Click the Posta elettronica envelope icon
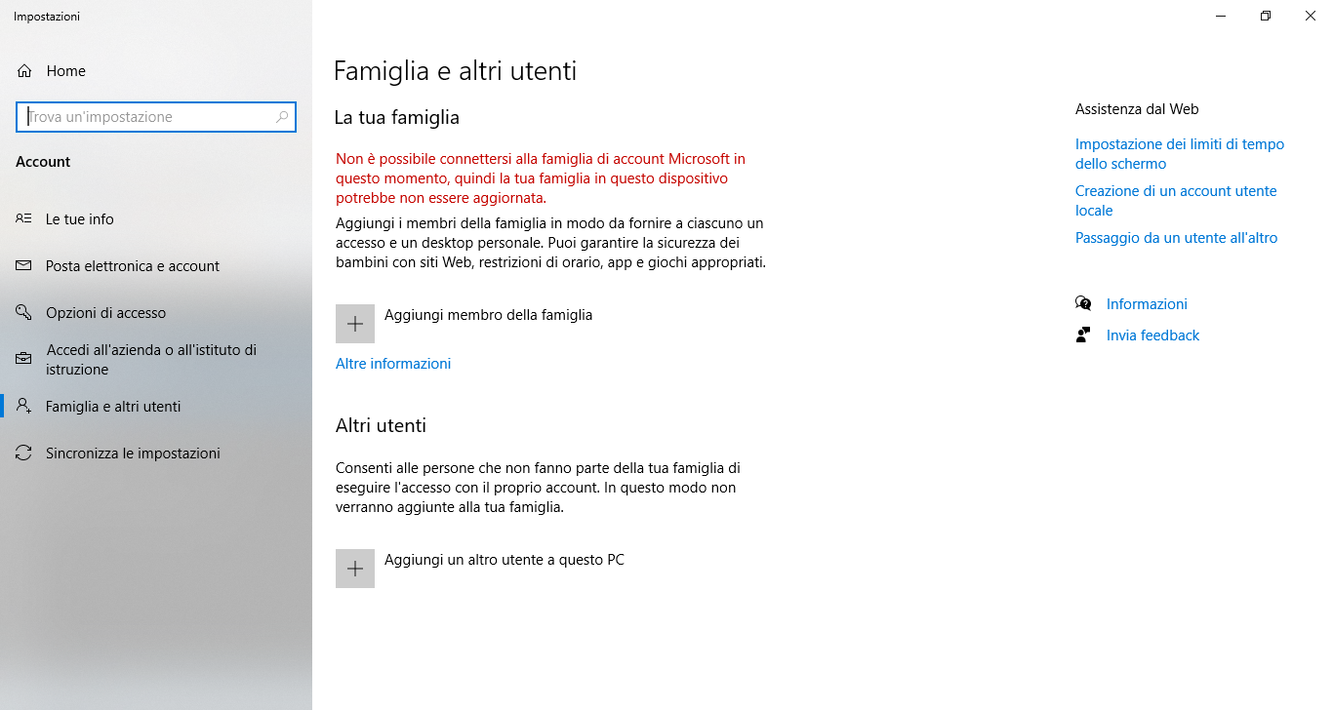This screenshot has width=1333, height=710. point(24,266)
